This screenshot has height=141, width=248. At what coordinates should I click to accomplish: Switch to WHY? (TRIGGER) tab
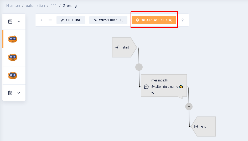(x=108, y=20)
